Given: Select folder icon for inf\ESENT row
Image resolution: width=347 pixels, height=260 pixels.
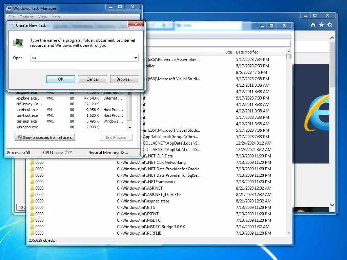Looking at the screenshot, I should pyautogui.click(x=32, y=214).
